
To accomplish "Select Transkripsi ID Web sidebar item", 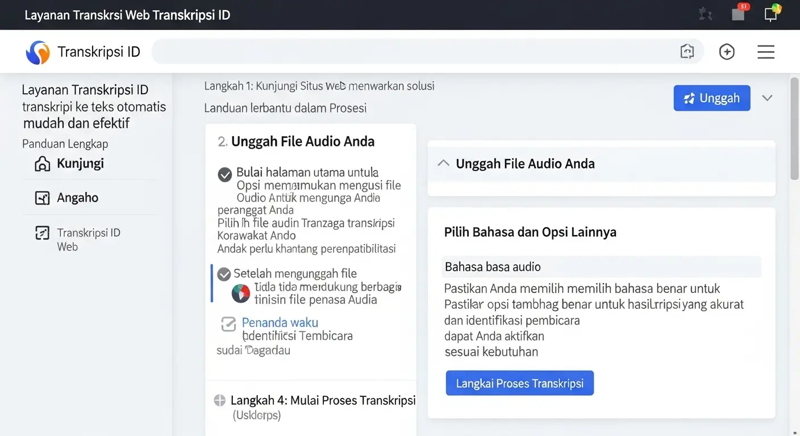I will coord(90,240).
